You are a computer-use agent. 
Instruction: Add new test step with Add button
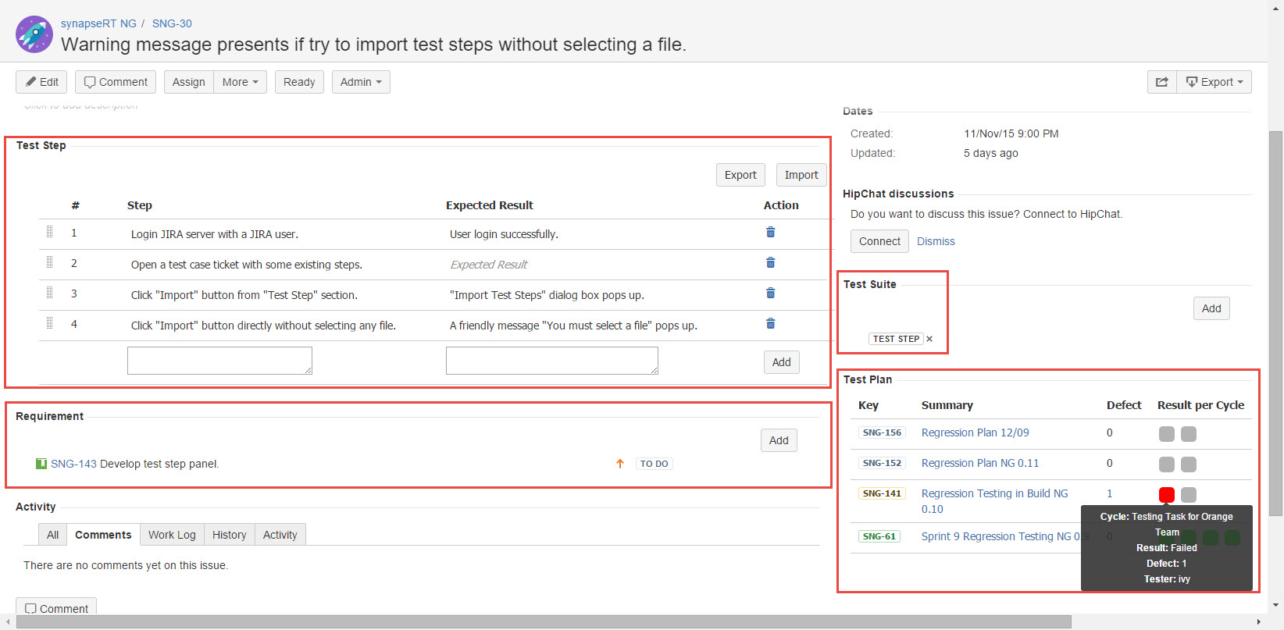tap(782, 362)
